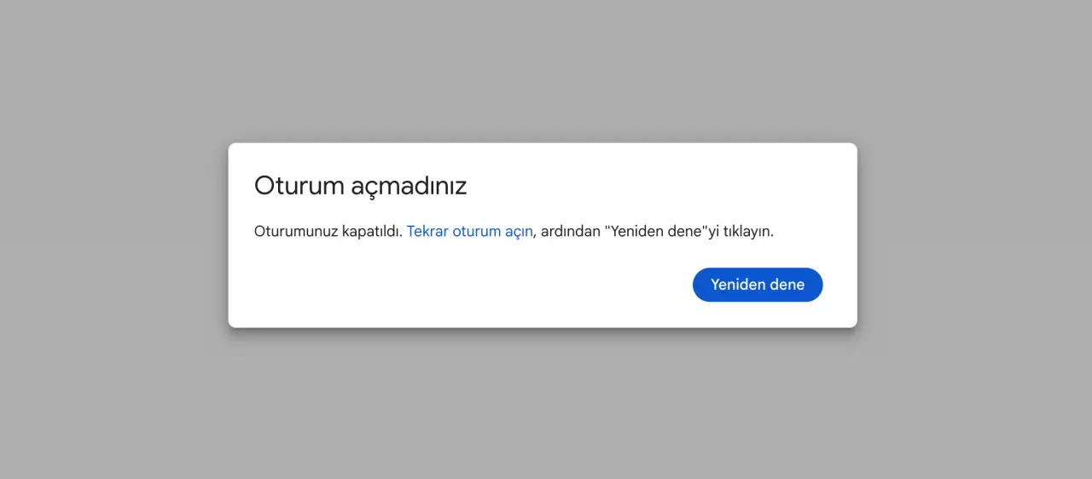Retry using the "Yeniden dene" pill button
The width and height of the screenshot is (1092, 479).
pyautogui.click(x=758, y=285)
